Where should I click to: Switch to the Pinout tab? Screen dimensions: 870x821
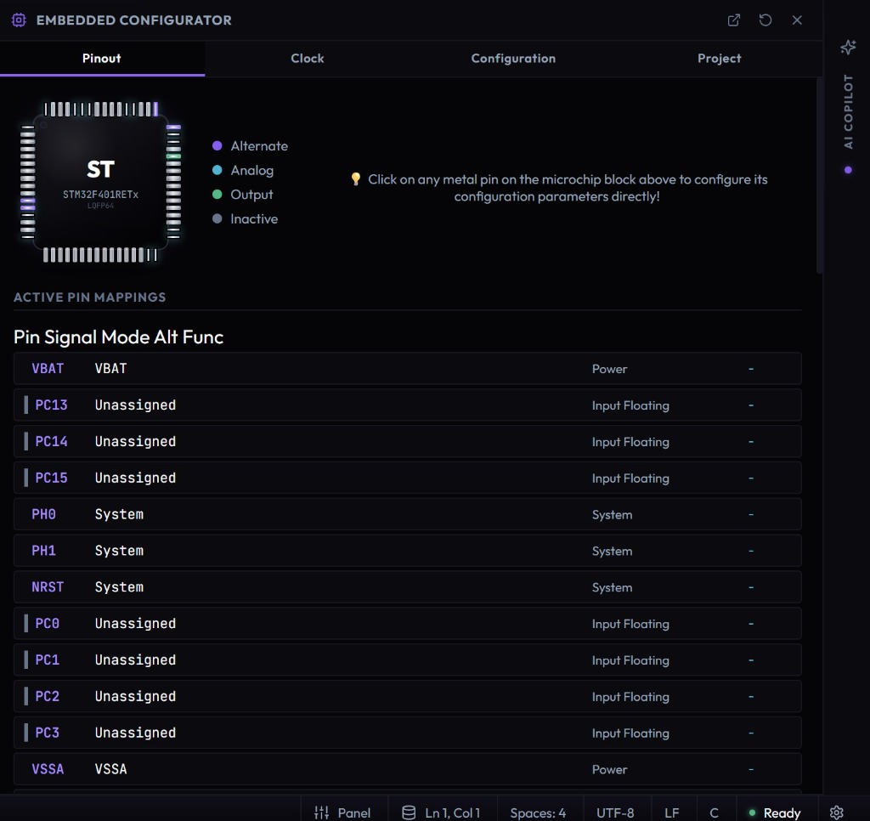[x=102, y=59]
